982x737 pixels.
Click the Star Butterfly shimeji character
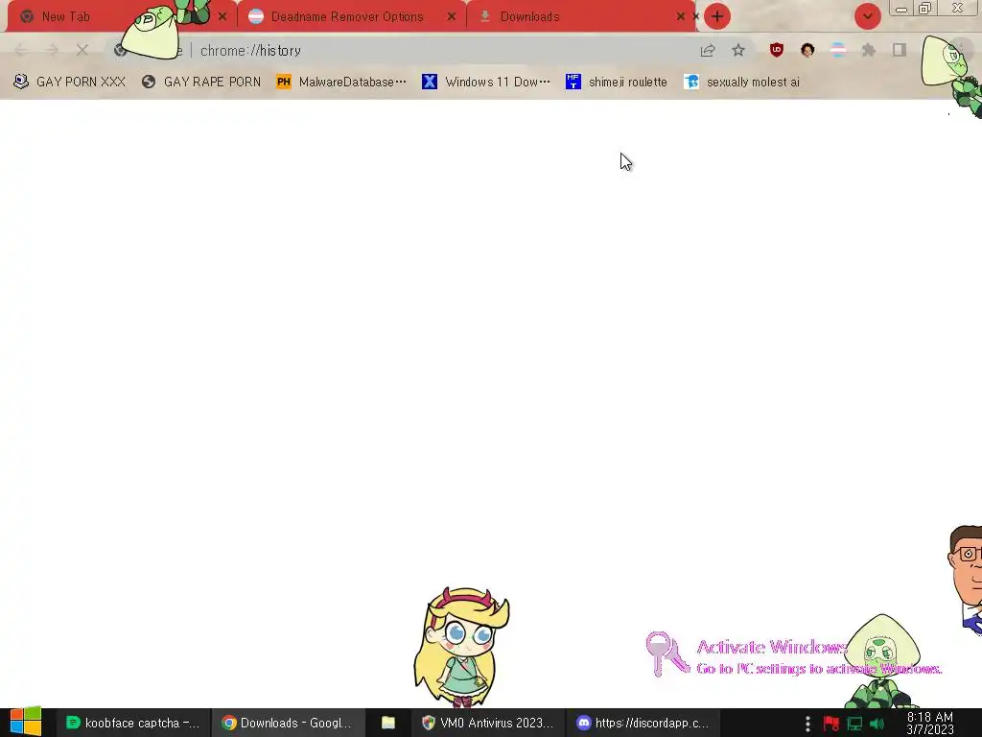point(461,648)
